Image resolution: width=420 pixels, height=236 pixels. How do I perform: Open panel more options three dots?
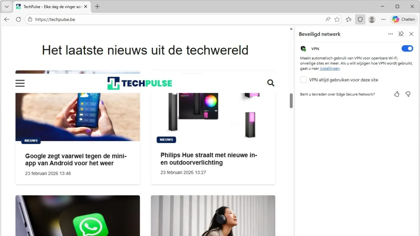pyautogui.click(x=390, y=34)
